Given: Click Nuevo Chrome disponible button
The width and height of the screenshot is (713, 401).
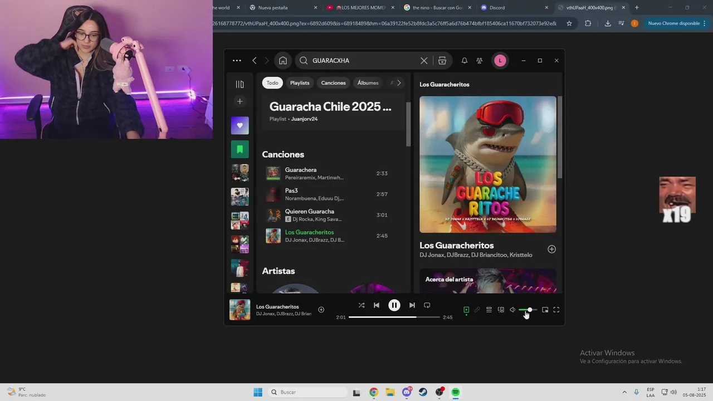Looking at the screenshot, I should [x=677, y=23].
